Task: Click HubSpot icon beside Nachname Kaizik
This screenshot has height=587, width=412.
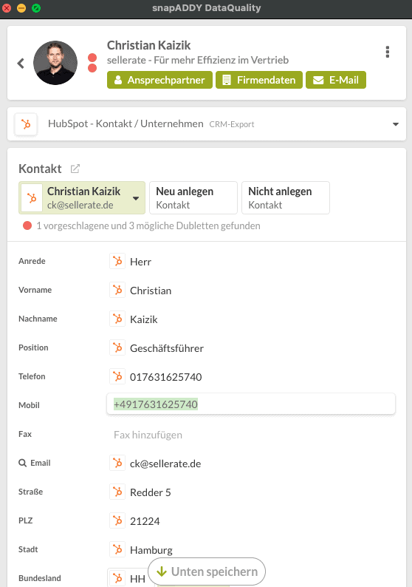Action: [117, 319]
